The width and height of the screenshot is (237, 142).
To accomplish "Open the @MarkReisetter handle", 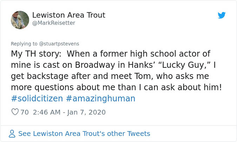I will click(54, 23).
